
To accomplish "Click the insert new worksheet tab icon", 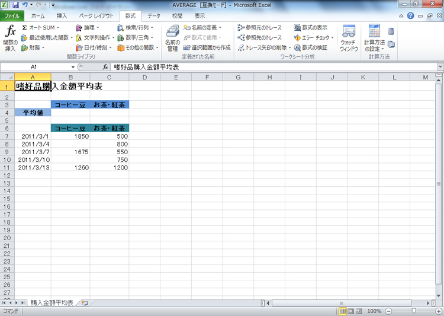I will click(85, 303).
